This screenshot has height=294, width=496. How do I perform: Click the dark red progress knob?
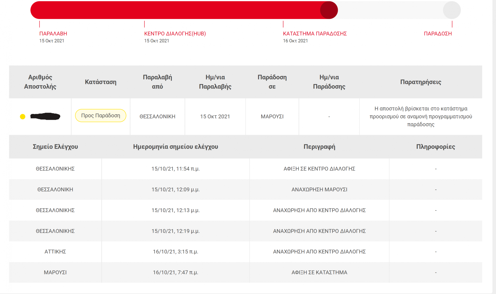(329, 10)
